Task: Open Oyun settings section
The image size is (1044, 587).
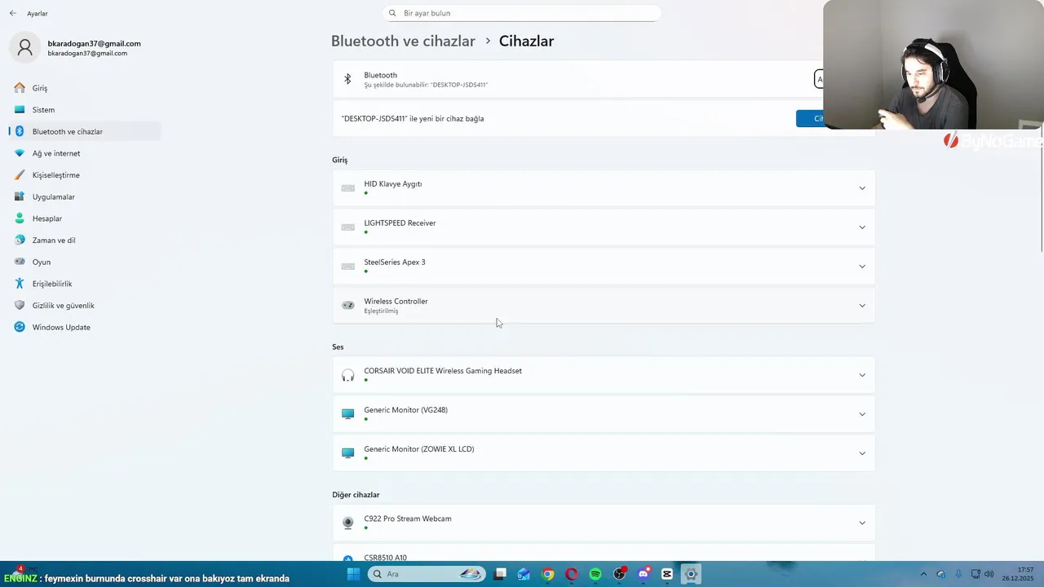Action: [x=85, y=262]
